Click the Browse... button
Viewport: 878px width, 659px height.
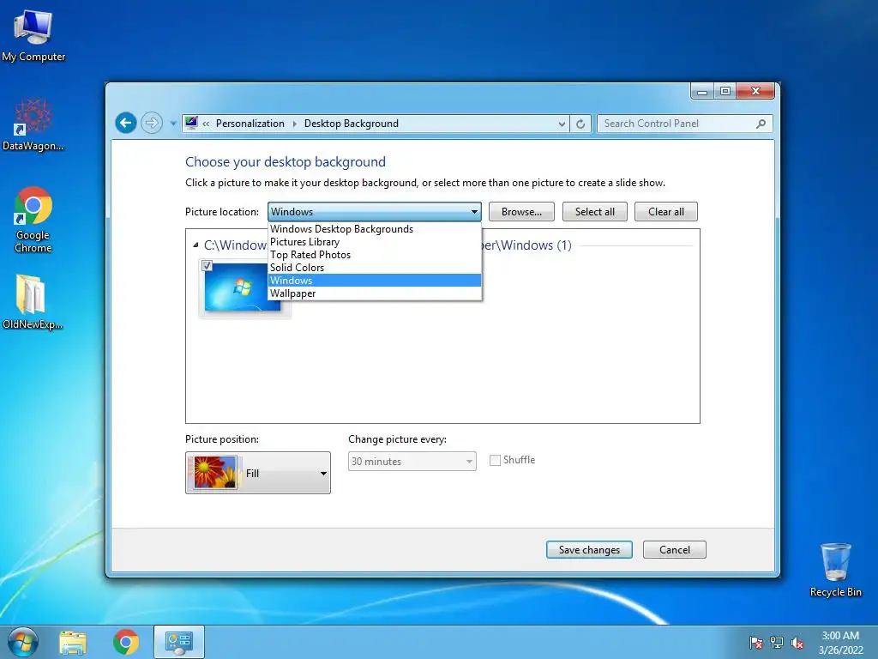coord(521,212)
